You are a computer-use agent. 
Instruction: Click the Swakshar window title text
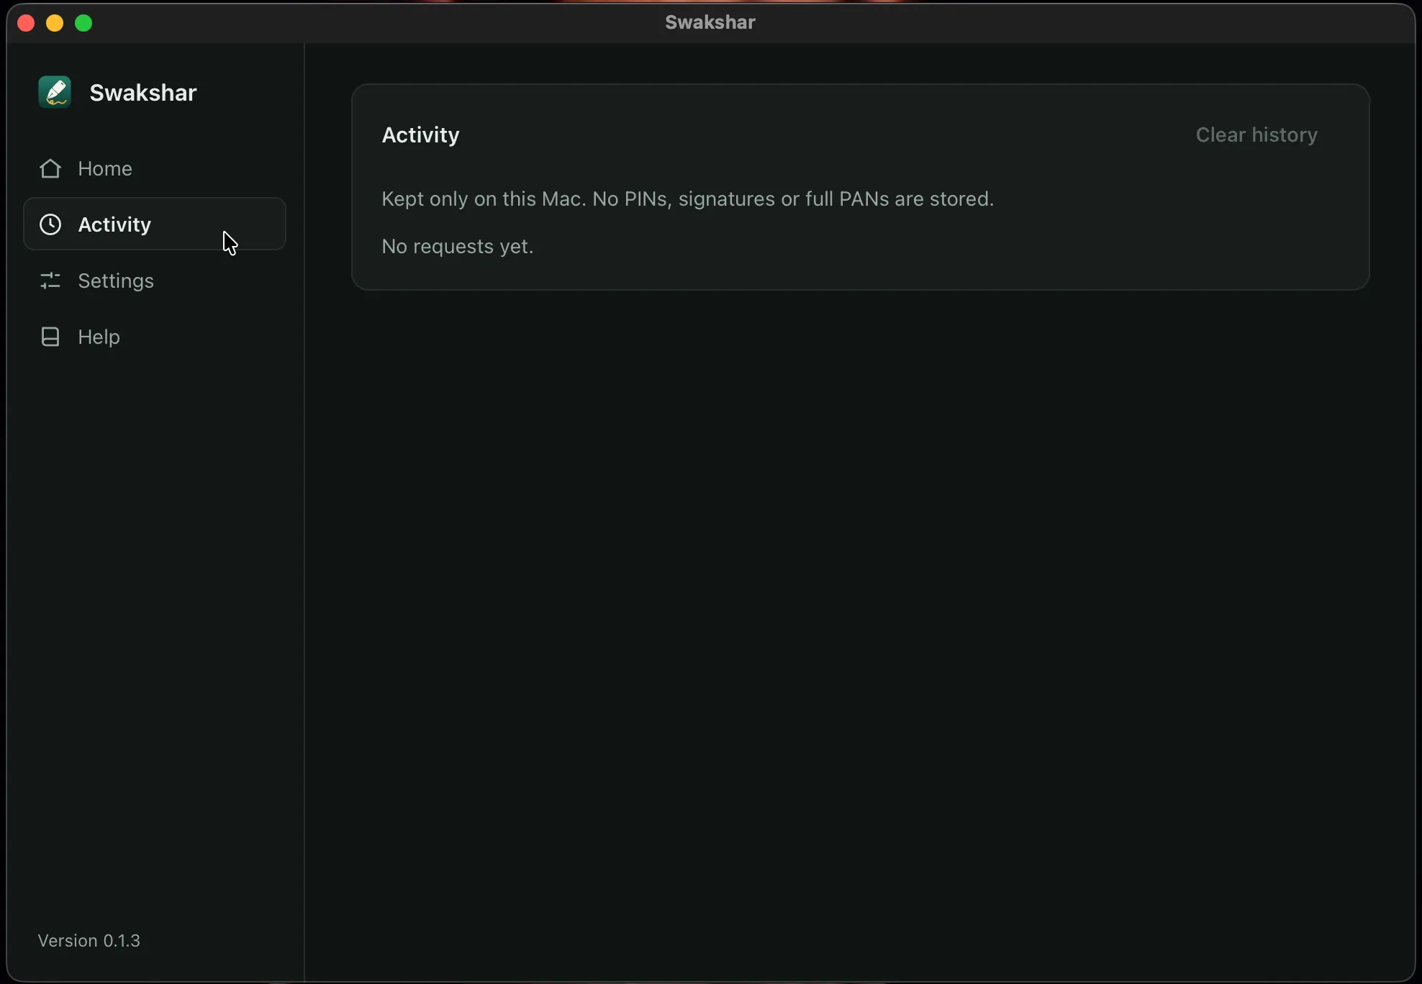710,22
